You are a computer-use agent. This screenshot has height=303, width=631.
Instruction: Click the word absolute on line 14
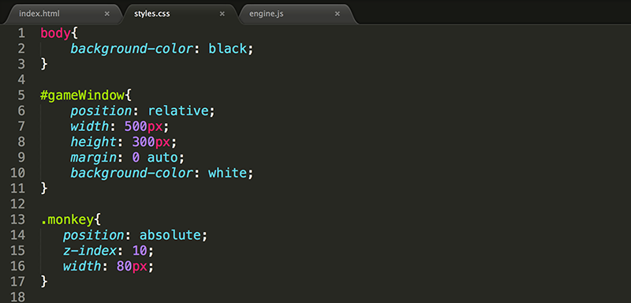(x=170, y=235)
